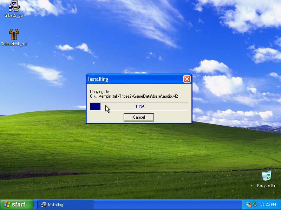This screenshot has width=281, height=210.
Task: Click the installer icon in taskbar button
Action: 44,205
